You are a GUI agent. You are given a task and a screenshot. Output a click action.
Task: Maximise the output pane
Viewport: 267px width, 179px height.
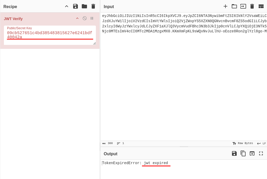(x=261, y=153)
